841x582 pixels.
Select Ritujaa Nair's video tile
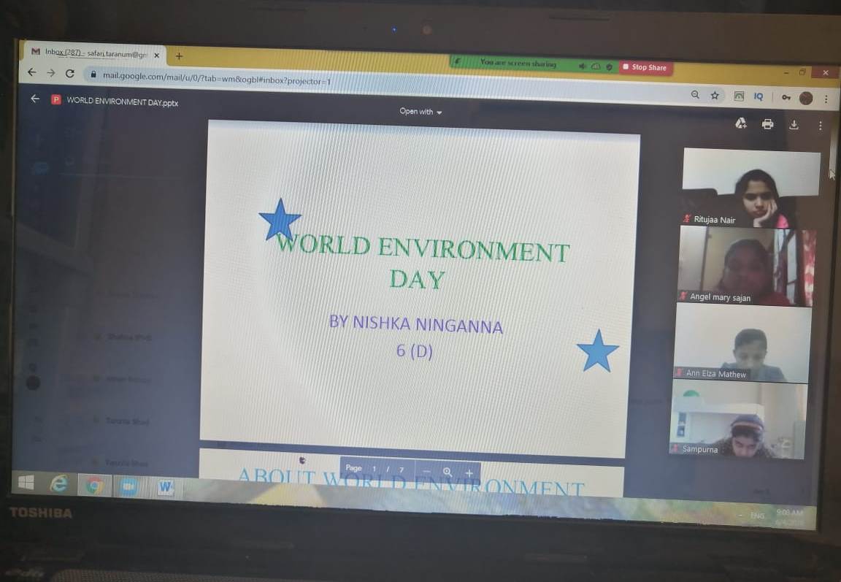[x=750, y=188]
